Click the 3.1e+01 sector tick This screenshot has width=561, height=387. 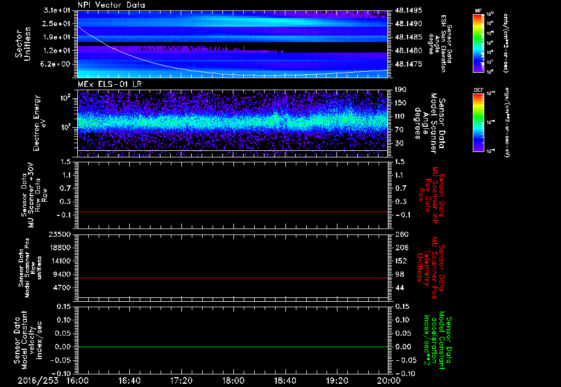[x=58, y=10]
